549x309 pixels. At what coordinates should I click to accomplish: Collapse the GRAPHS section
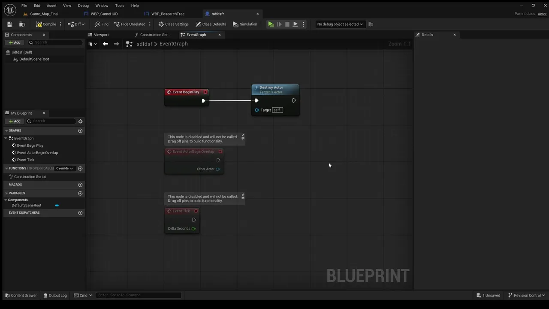6,130
